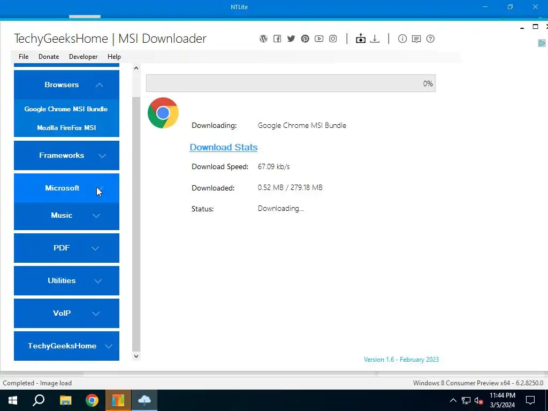Open the Pinterest icon in header
The image size is (548, 411).
305,39
